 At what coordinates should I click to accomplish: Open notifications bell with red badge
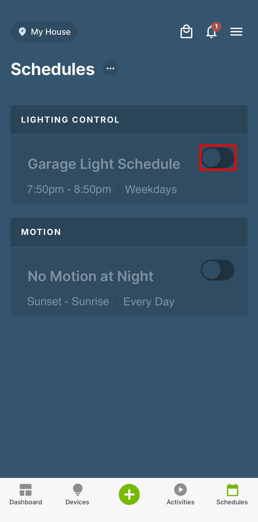212,32
